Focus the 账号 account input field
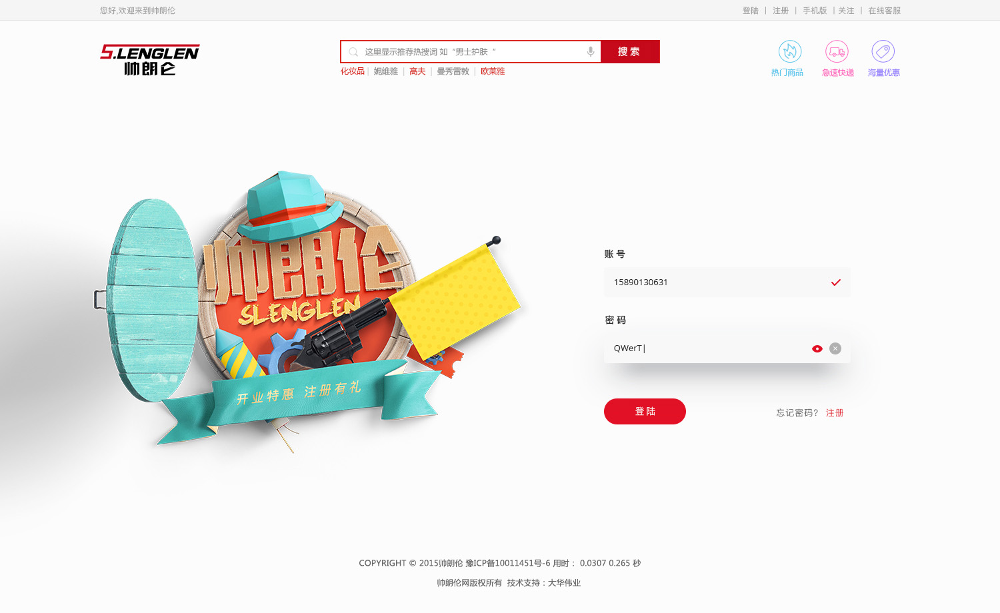Image resolution: width=1000 pixels, height=613 pixels. [727, 283]
